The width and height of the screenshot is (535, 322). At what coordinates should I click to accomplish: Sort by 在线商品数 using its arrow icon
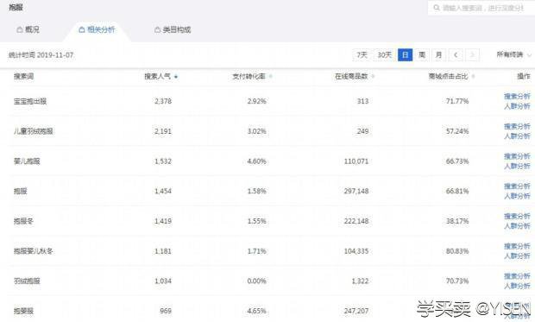tap(373, 77)
